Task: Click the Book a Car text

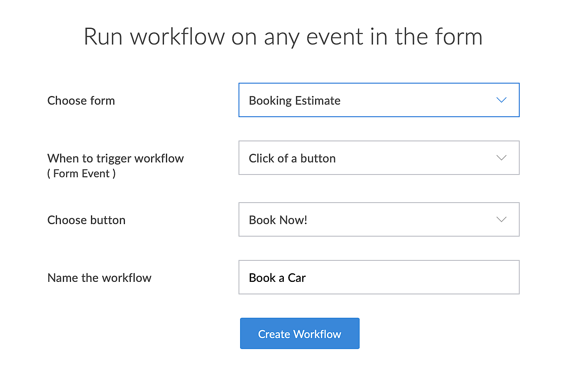Action: click(x=277, y=278)
